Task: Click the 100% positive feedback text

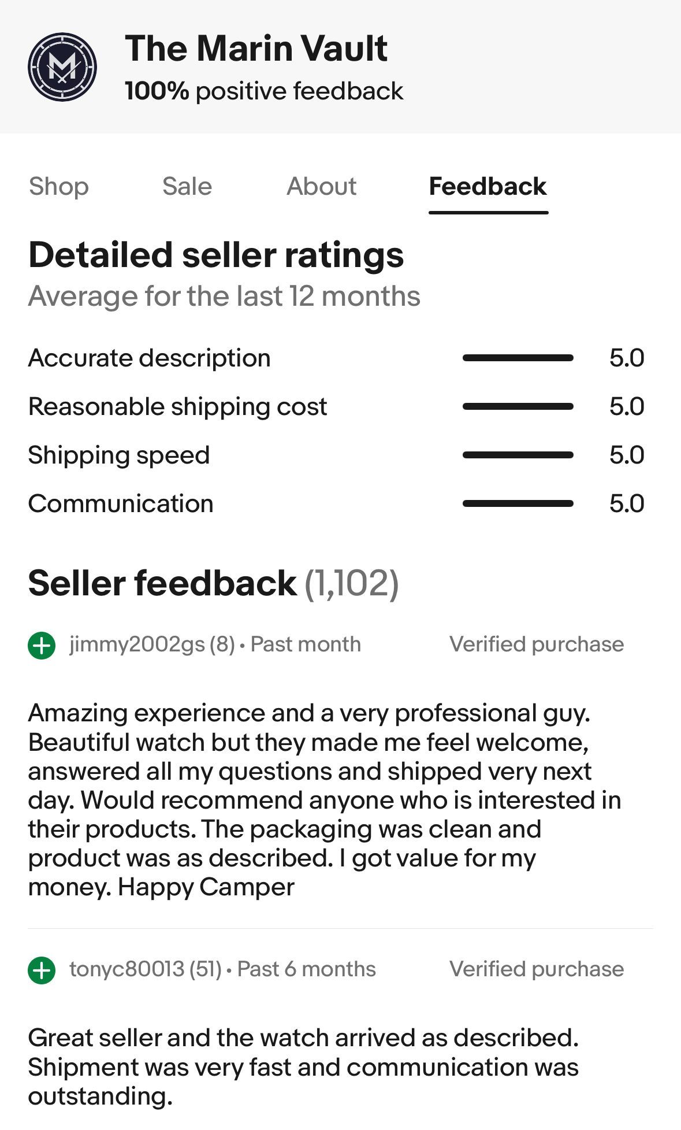Action: 264,91
